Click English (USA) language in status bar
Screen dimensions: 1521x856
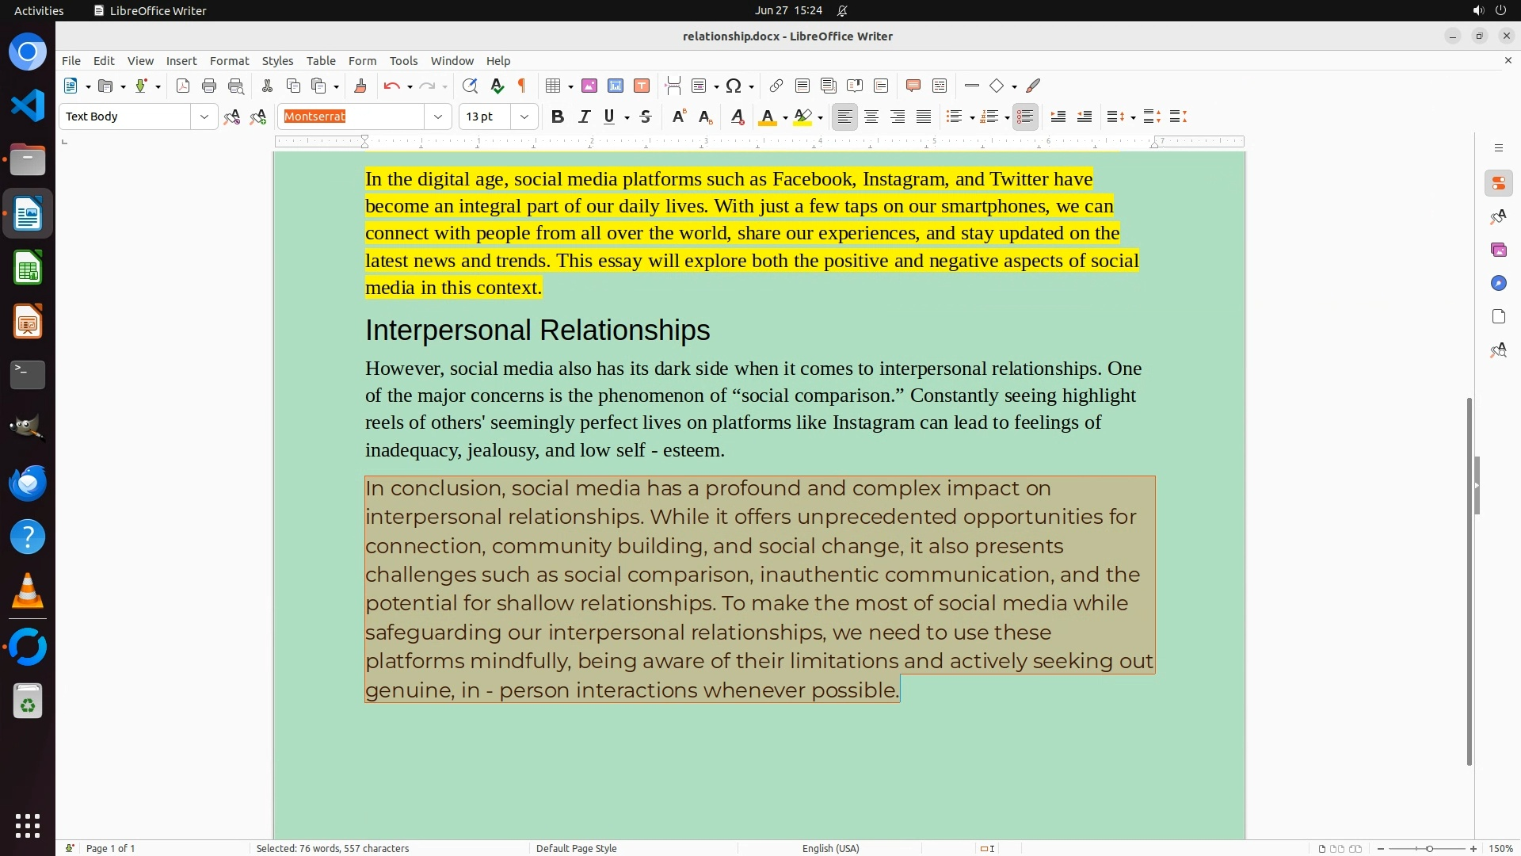click(x=830, y=848)
